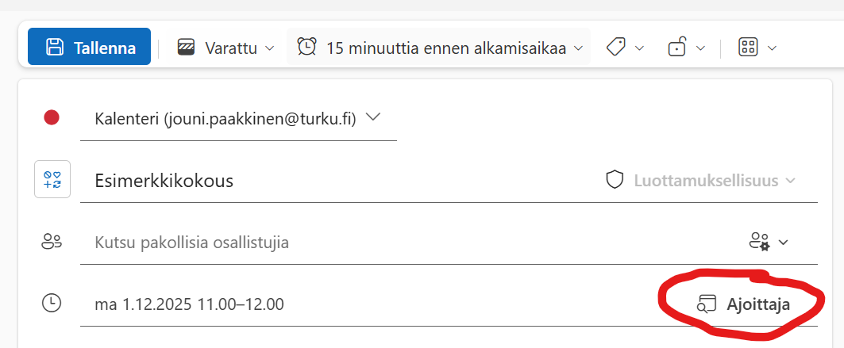Image resolution: width=844 pixels, height=348 pixels.
Task: Click the Varattu busy status icon
Action: (x=186, y=48)
